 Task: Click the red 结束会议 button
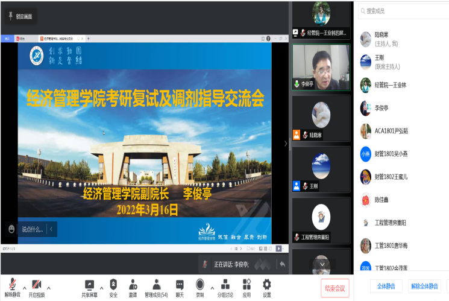click(x=334, y=288)
